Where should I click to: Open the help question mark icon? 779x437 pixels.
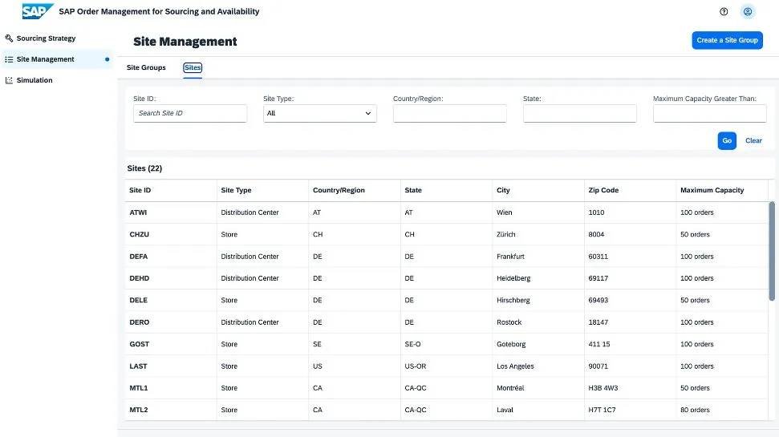tap(724, 12)
